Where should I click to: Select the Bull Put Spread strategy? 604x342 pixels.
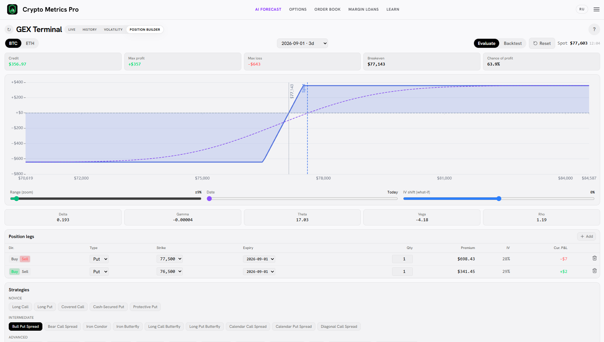click(26, 326)
